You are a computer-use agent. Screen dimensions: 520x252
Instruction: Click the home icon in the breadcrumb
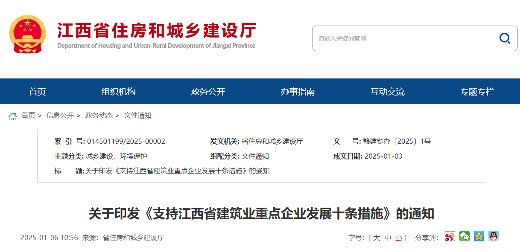(12, 116)
